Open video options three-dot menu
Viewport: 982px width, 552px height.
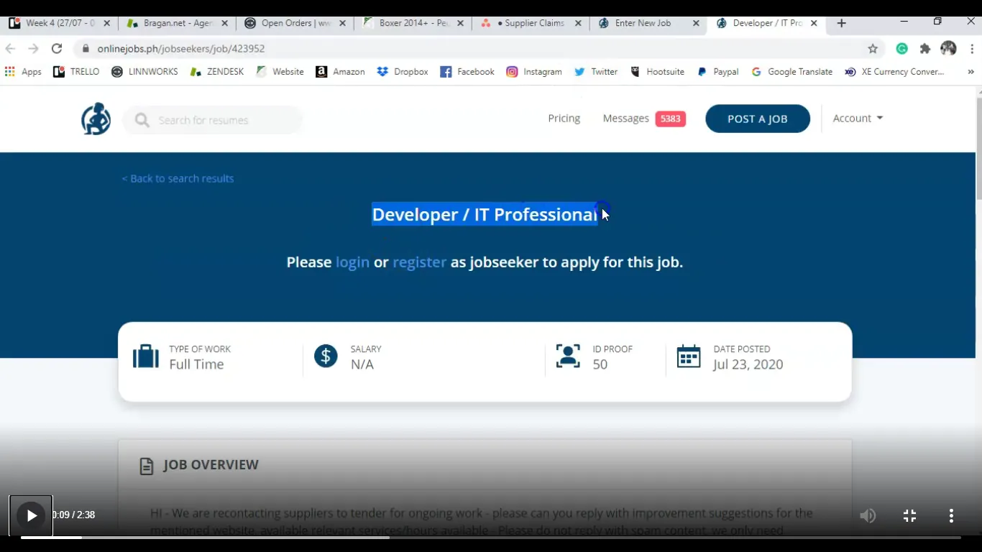(951, 515)
